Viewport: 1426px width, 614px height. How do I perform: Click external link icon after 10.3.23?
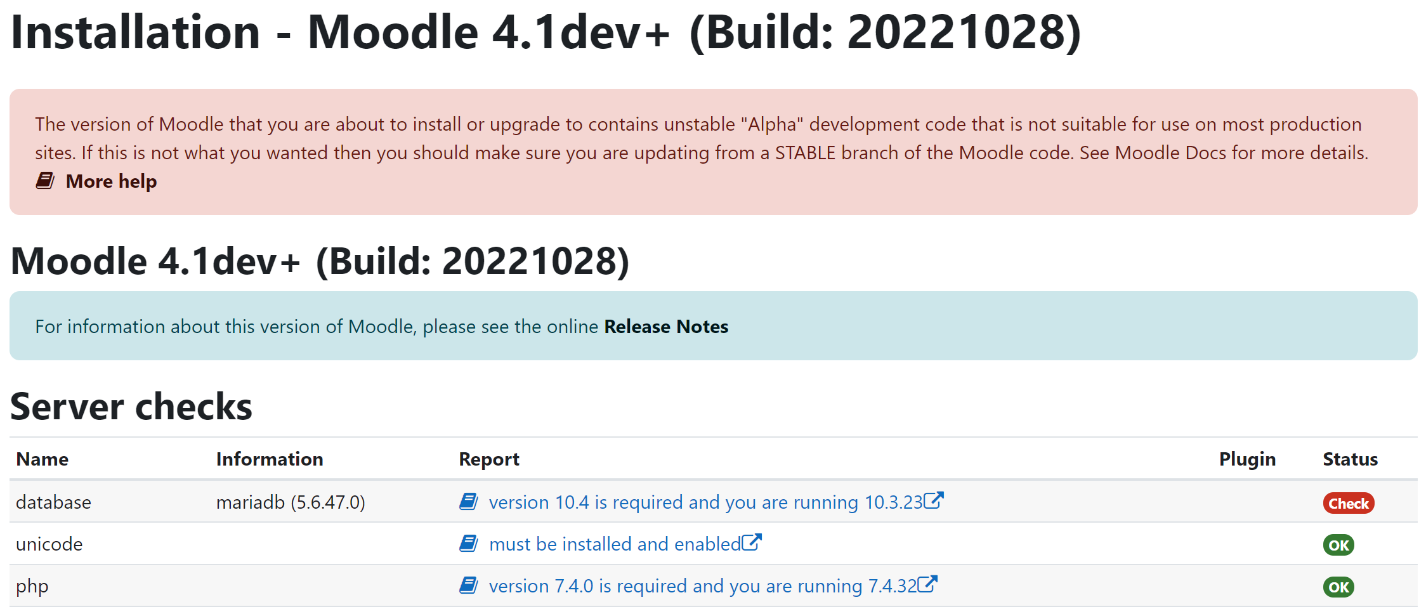(934, 500)
